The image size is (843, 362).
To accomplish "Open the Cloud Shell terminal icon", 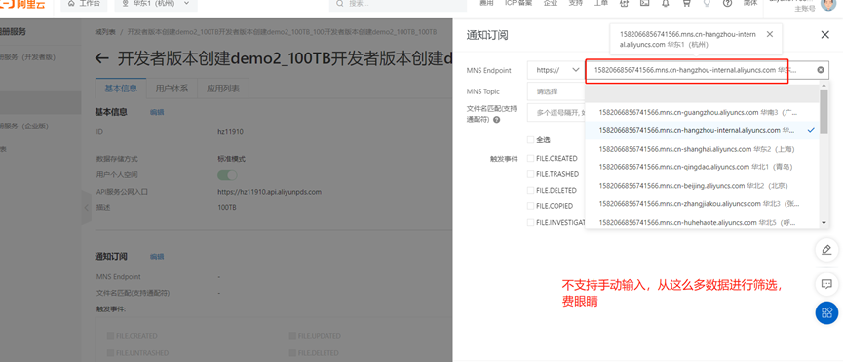I will coord(644,3).
